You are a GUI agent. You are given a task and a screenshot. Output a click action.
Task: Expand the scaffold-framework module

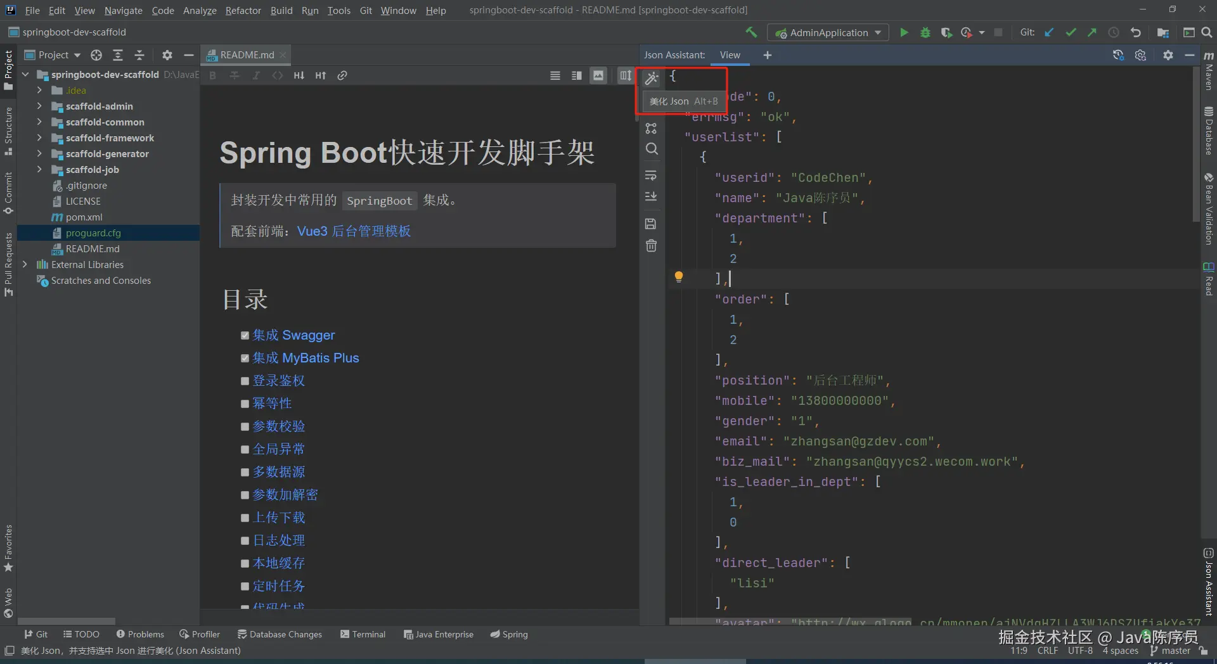(x=39, y=137)
